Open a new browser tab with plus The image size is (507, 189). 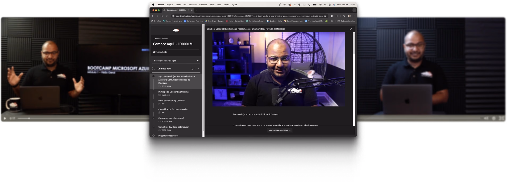point(197,10)
